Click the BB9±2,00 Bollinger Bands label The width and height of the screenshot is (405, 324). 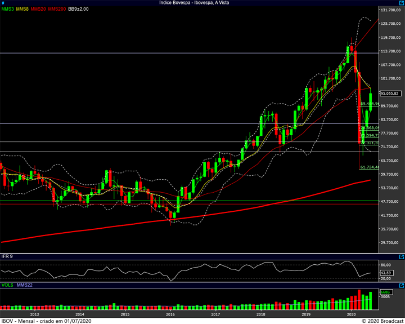click(79, 10)
